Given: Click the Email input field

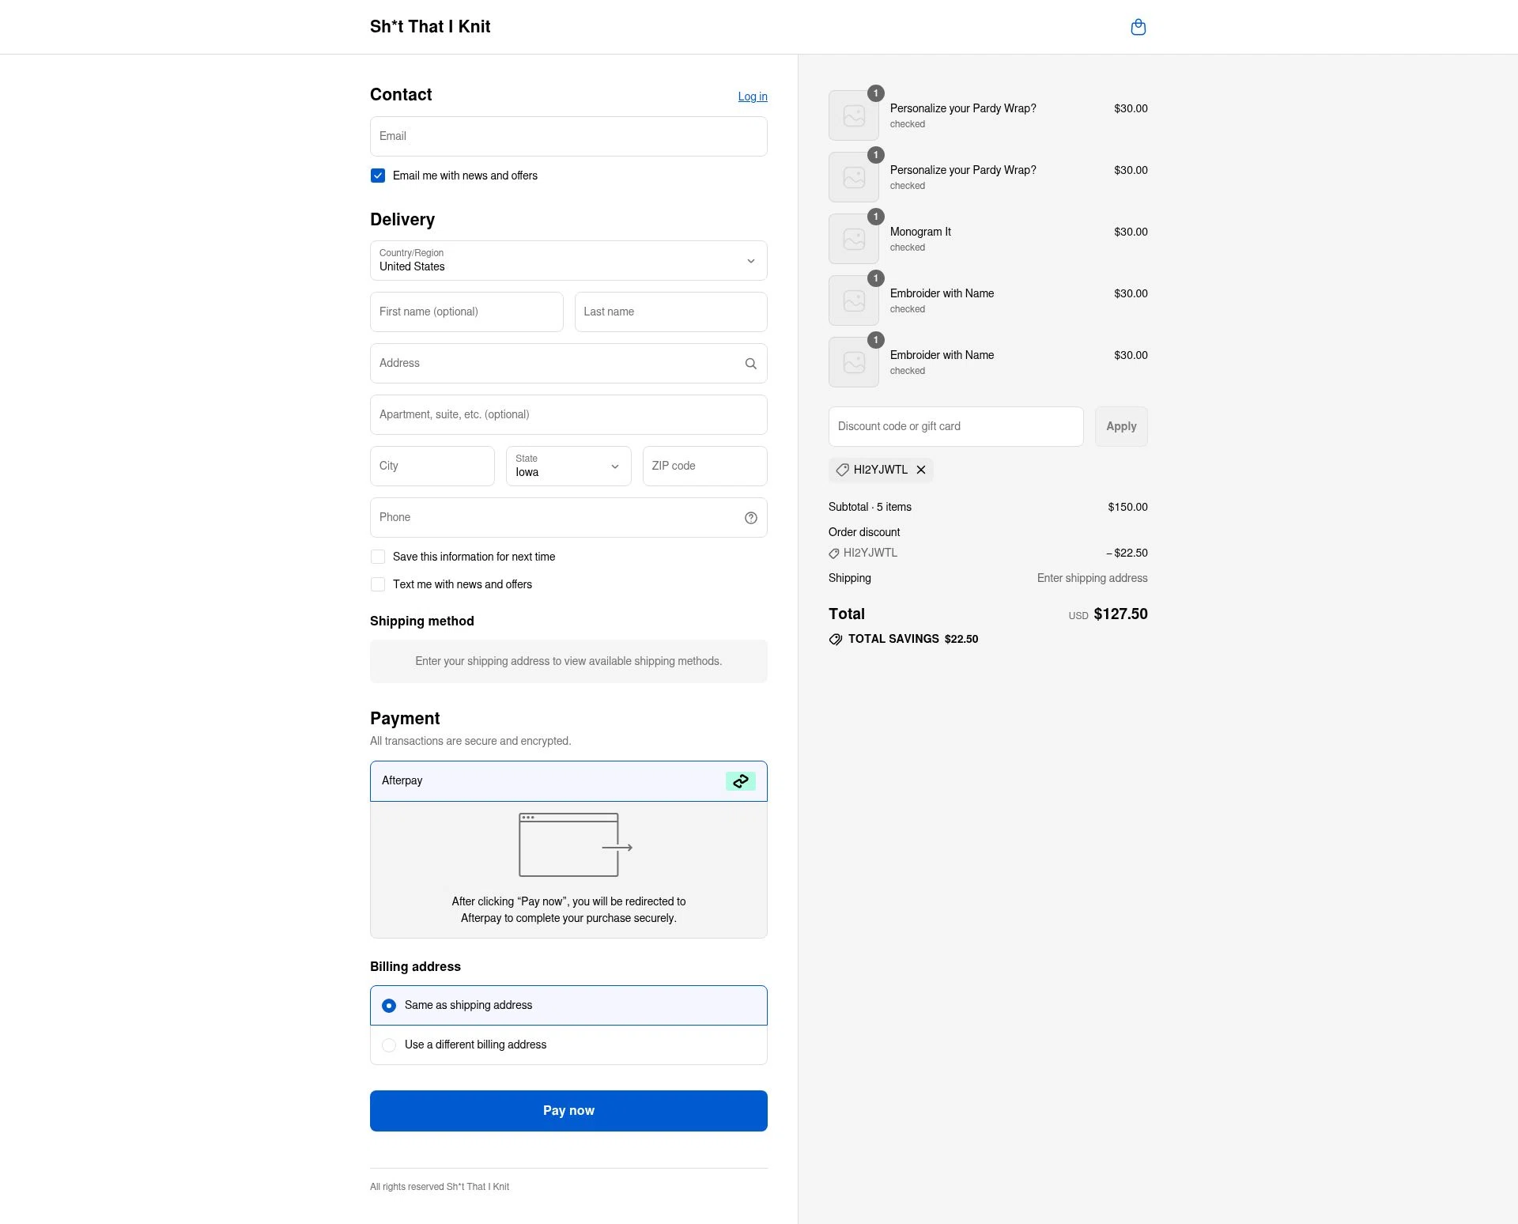Looking at the screenshot, I should click(568, 136).
